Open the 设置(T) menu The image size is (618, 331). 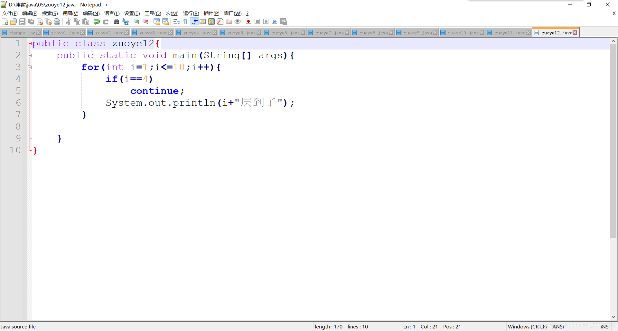(x=132, y=13)
